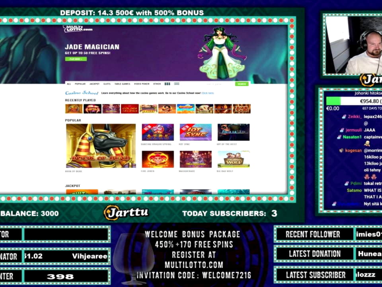
Task: Click the streamer webcam feed
Action: pyautogui.click(x=354, y=45)
